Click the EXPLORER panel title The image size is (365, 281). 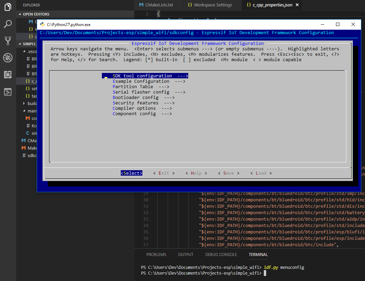click(31, 5)
